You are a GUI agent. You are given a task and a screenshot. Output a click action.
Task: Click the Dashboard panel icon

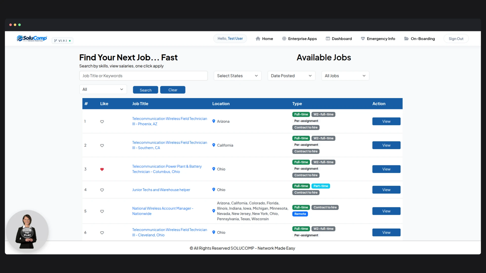click(x=328, y=39)
